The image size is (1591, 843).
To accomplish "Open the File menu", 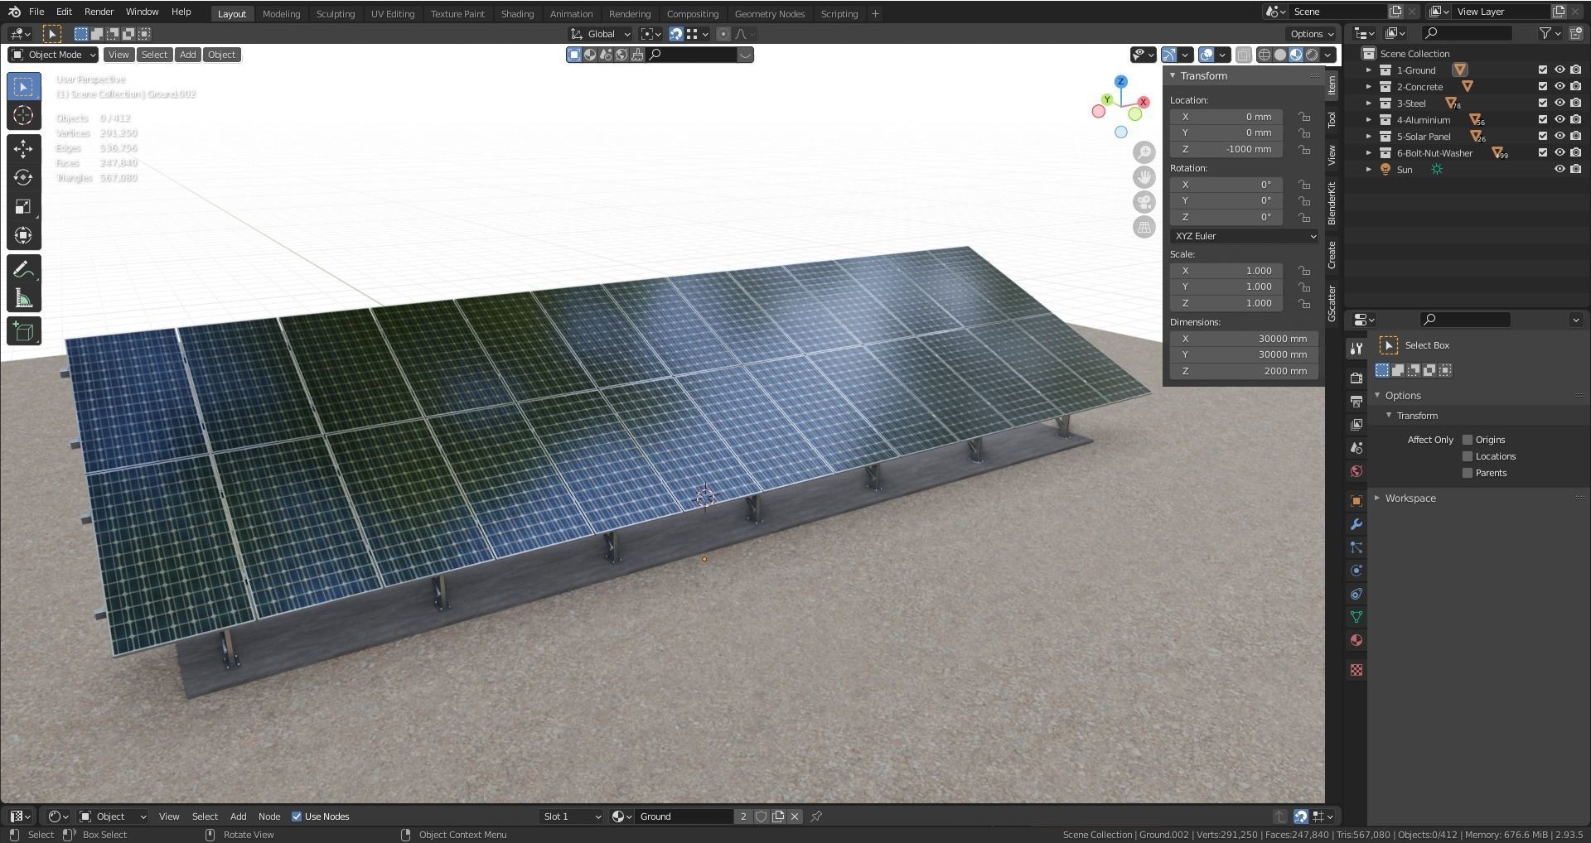I will [x=36, y=12].
